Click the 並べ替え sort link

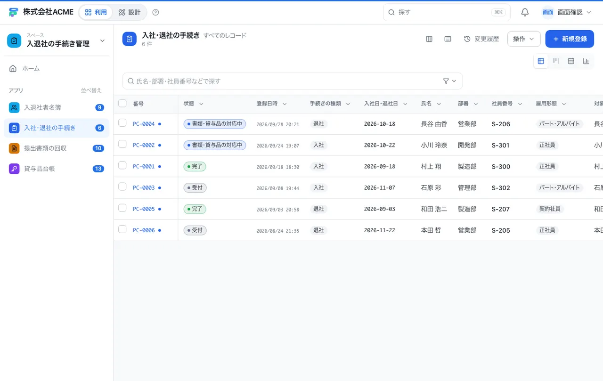(91, 90)
